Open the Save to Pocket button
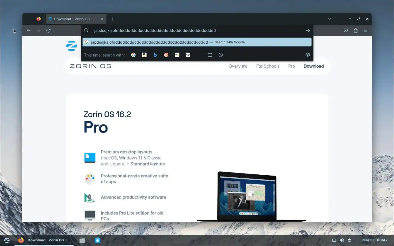 pos(346,30)
